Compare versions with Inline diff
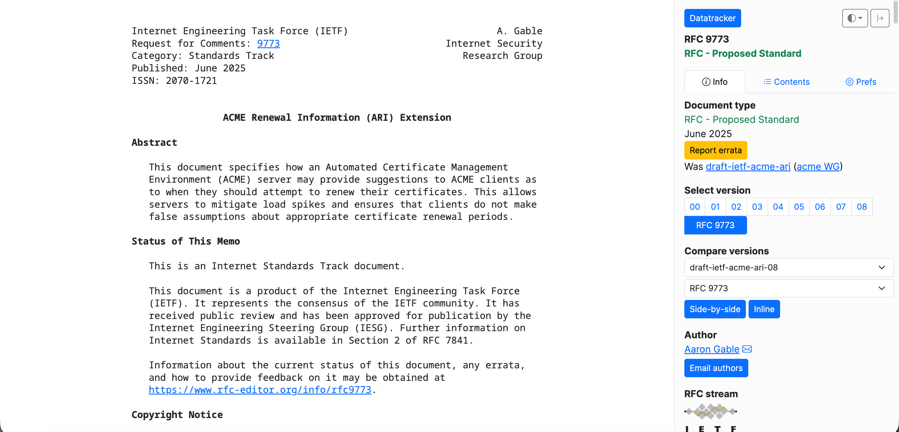This screenshot has width=899, height=432. click(x=764, y=309)
